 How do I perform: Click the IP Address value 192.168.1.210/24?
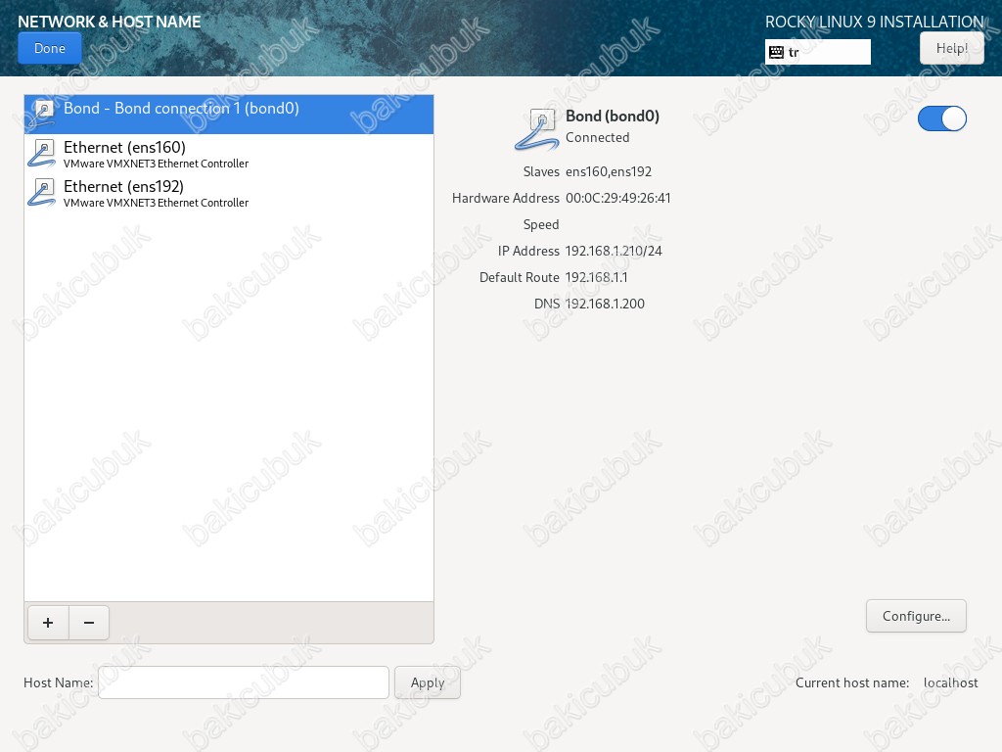coord(614,252)
